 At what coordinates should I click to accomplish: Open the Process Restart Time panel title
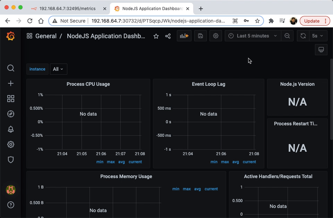[x=296, y=124]
